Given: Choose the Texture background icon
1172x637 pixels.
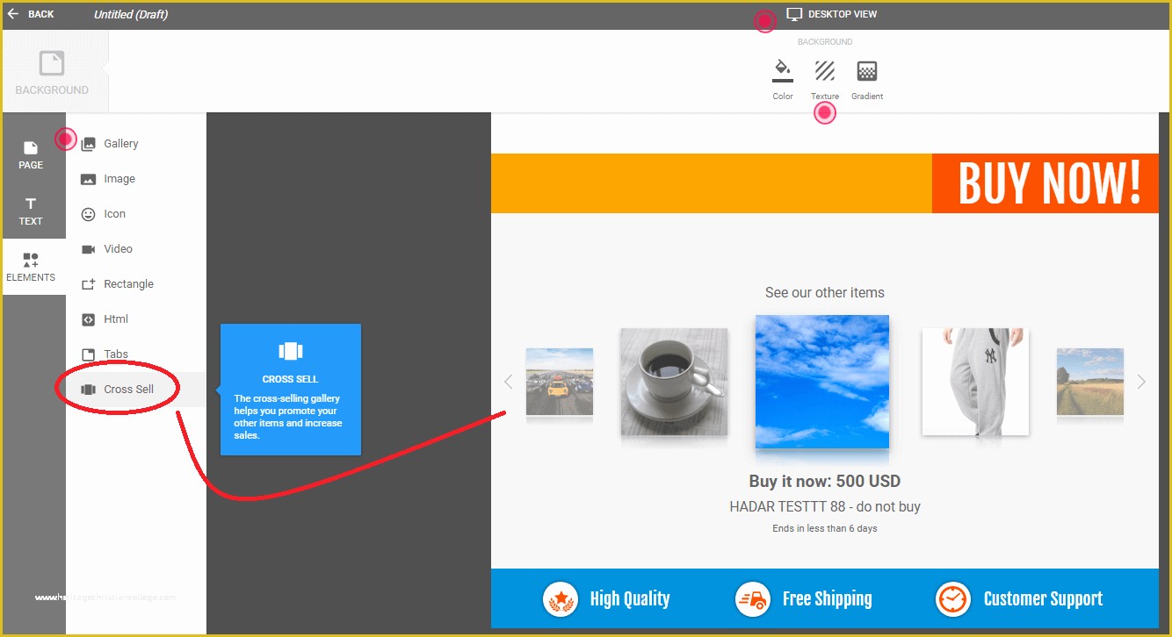Looking at the screenshot, I should [824, 71].
